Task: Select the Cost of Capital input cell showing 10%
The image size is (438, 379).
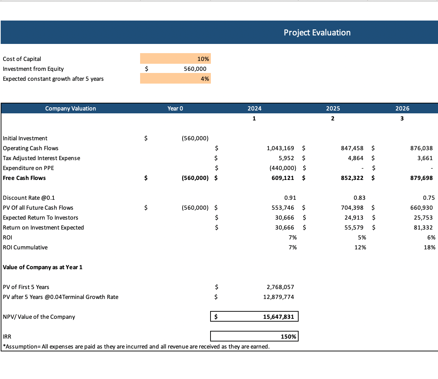Action: coord(175,58)
